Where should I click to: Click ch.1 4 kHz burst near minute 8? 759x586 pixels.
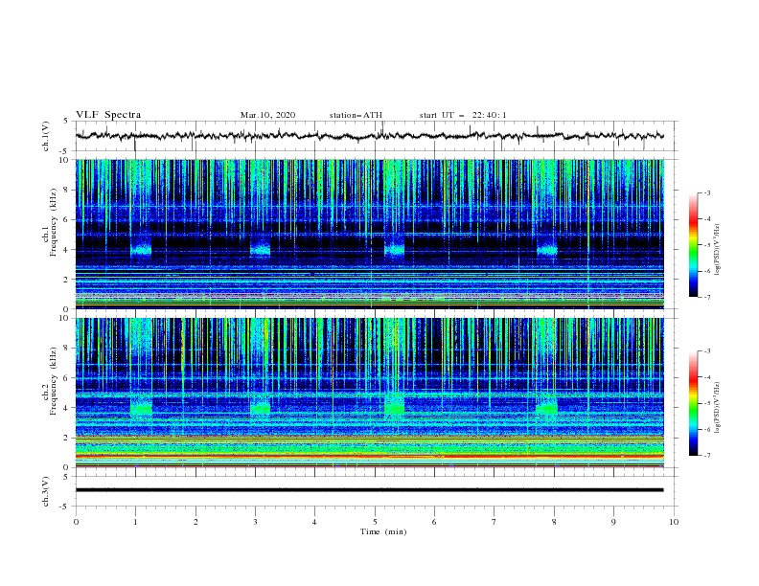coord(547,248)
